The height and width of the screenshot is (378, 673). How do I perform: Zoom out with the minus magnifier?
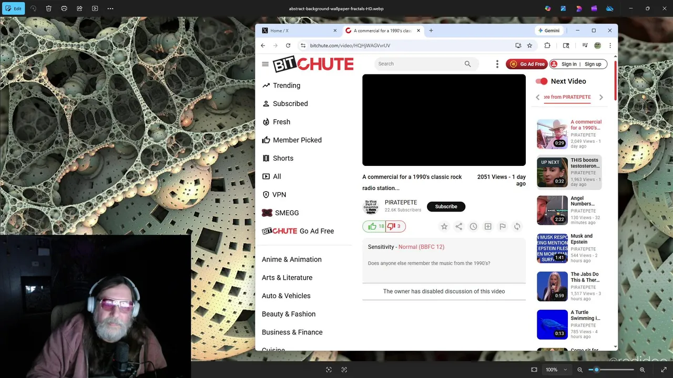(580, 370)
